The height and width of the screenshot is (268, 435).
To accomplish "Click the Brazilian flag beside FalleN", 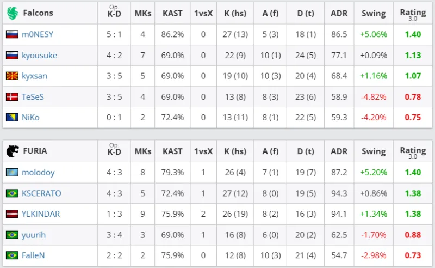I will pyautogui.click(x=12, y=255).
